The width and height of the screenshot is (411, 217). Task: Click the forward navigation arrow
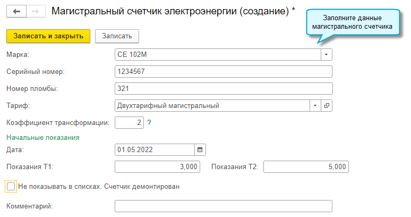click(x=36, y=11)
